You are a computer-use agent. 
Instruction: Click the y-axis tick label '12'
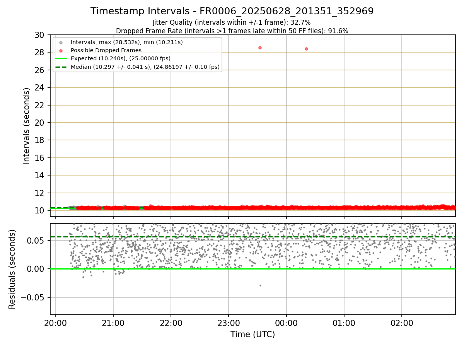coord(40,193)
